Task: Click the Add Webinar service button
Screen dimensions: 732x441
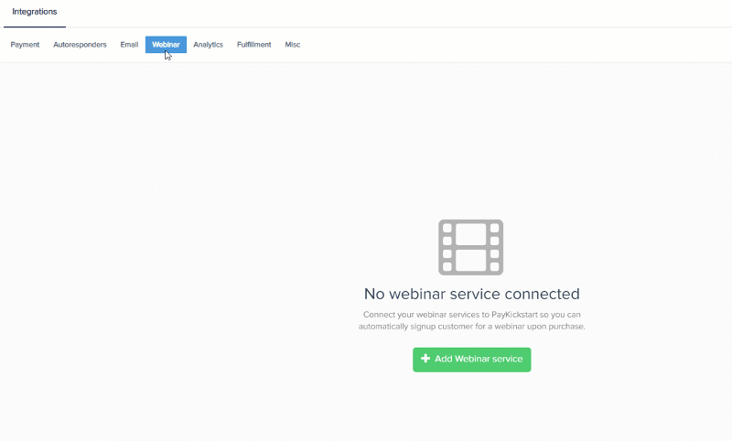Action: pyautogui.click(x=471, y=360)
